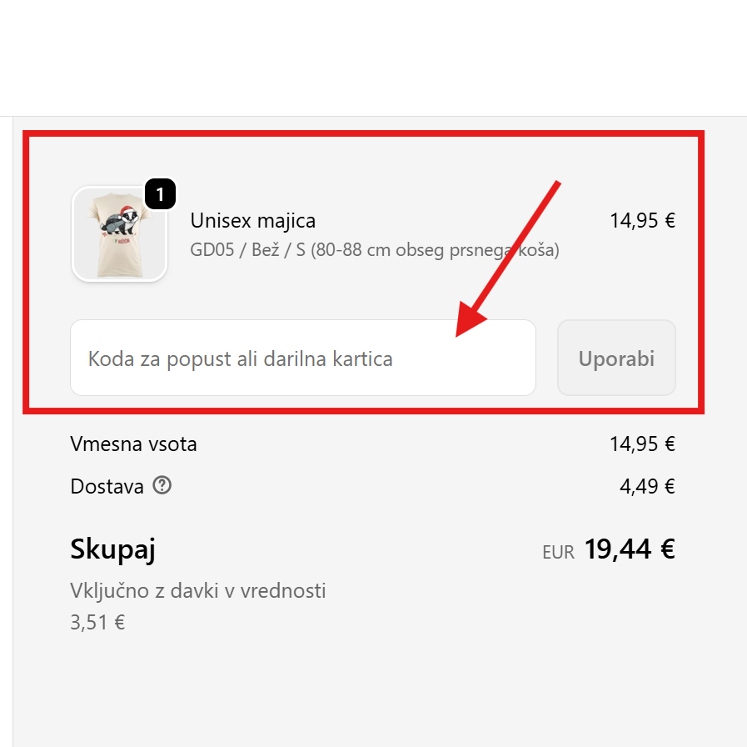
Task: Click the delivery cost 4,49 €
Action: [647, 486]
